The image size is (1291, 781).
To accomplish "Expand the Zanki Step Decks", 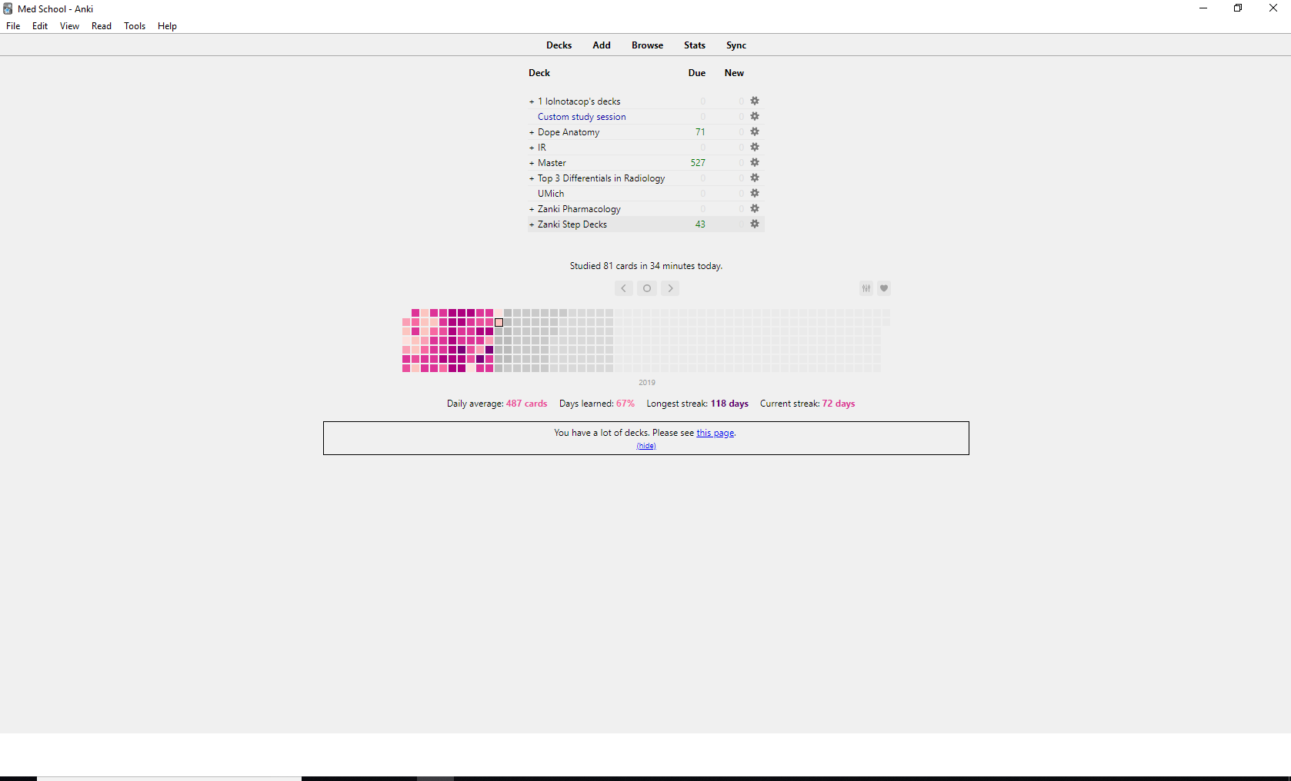I will coord(531,224).
